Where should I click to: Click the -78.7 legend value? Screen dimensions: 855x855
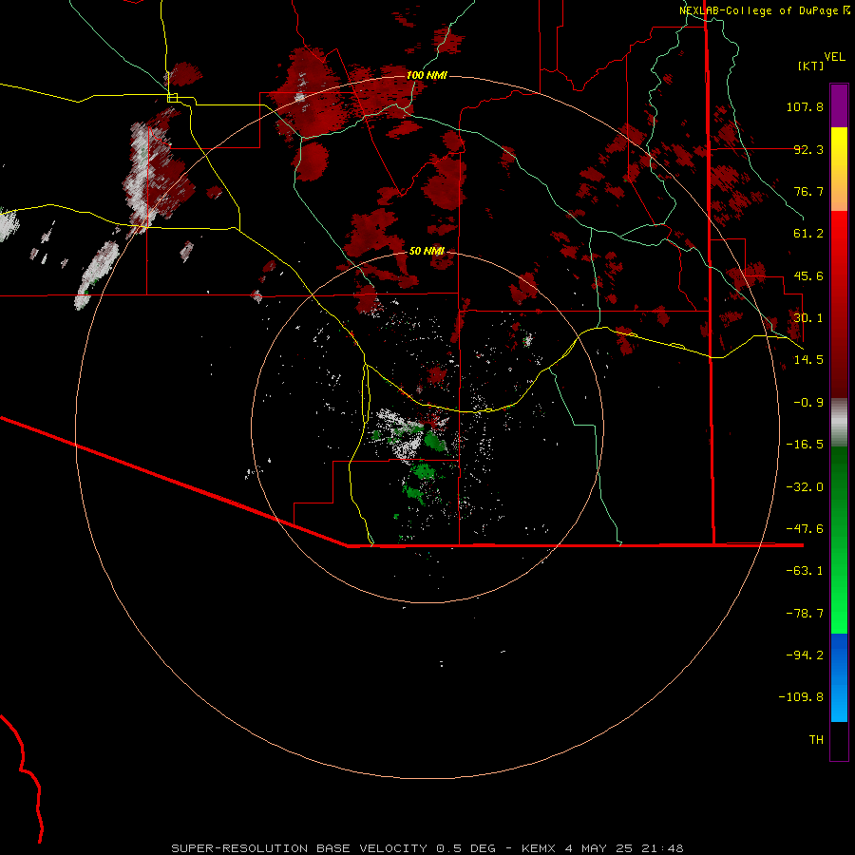[805, 614]
